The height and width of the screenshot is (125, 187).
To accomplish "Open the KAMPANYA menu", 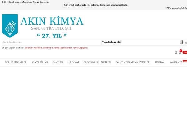I will pyautogui.click(x=176, y=62).
